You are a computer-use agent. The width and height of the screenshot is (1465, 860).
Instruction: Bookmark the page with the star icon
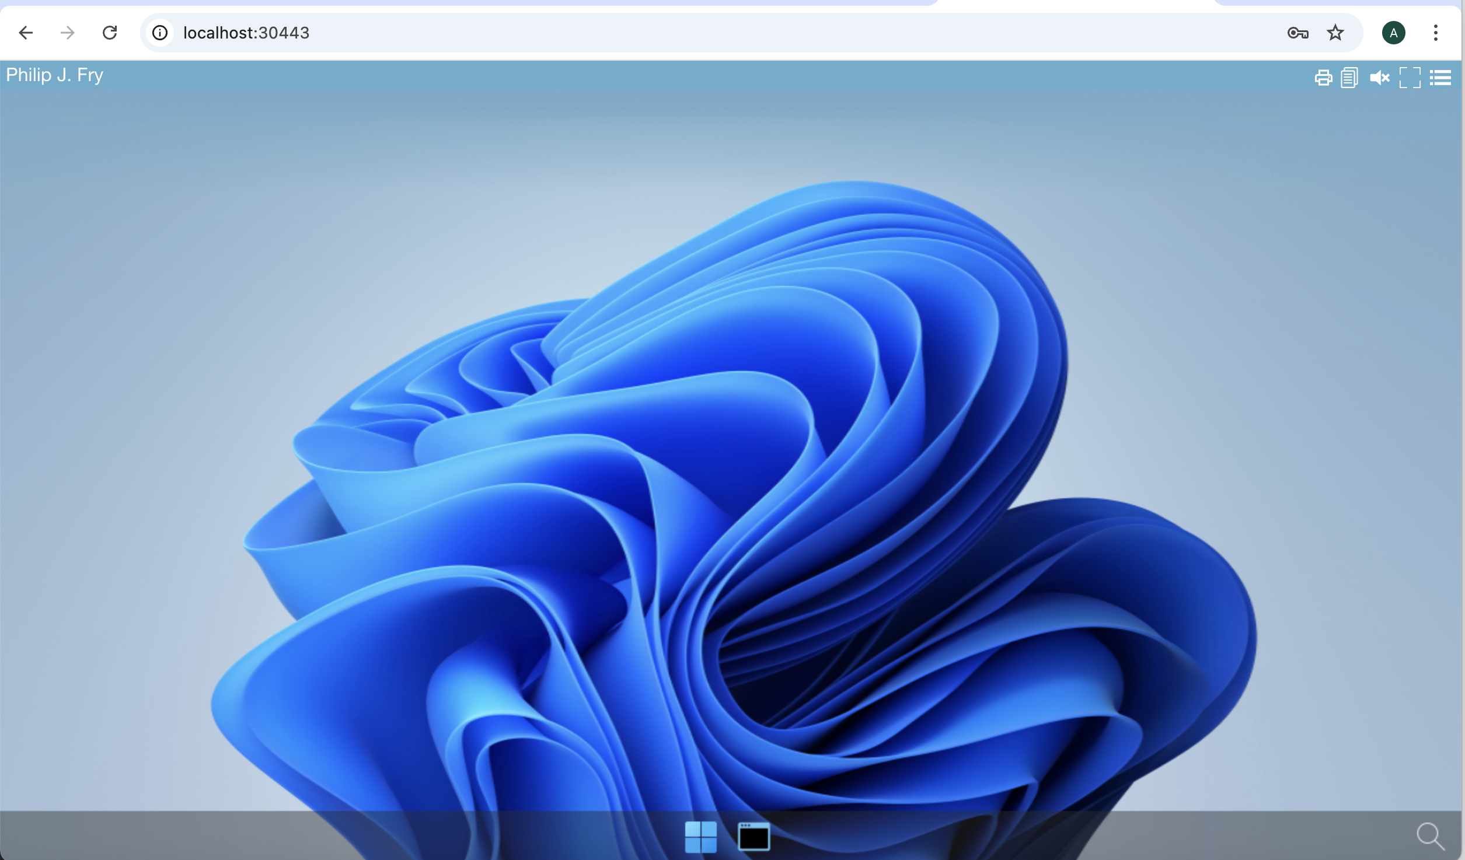pyautogui.click(x=1334, y=33)
